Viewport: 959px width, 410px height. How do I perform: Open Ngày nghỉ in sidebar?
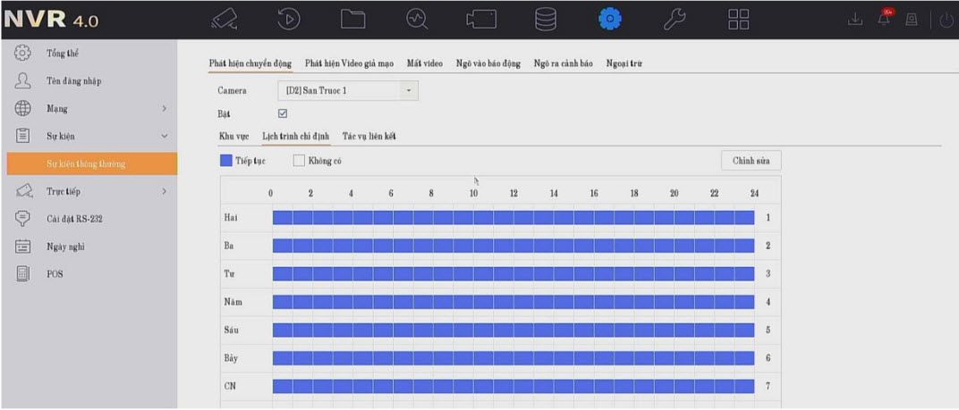[65, 247]
